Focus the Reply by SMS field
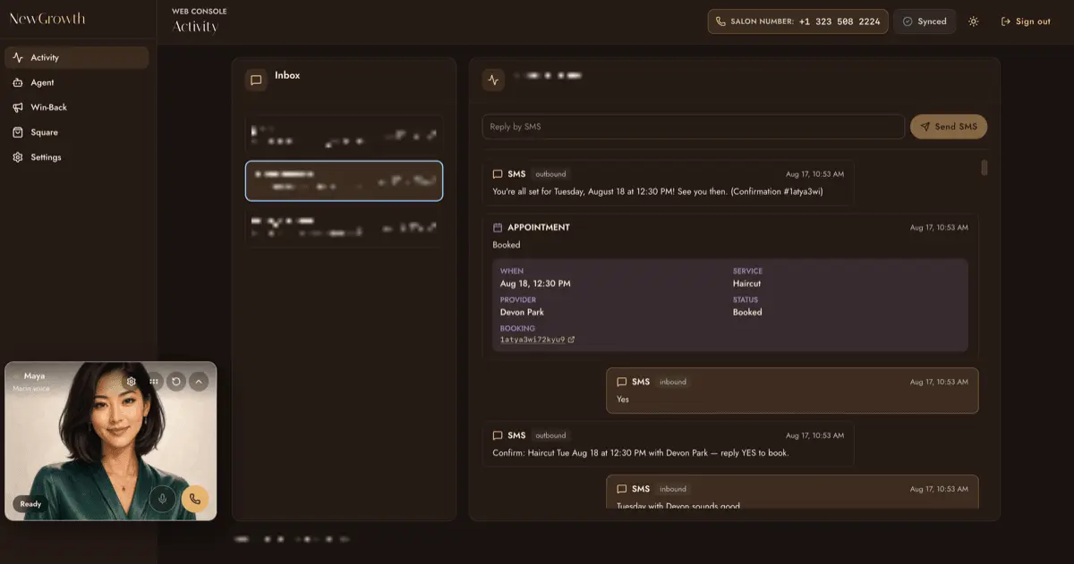 (693, 127)
